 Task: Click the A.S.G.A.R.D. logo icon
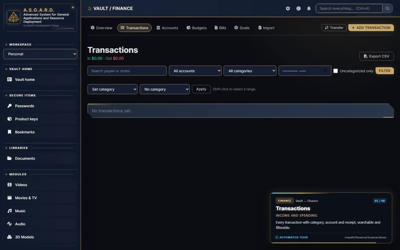[x=13, y=17]
